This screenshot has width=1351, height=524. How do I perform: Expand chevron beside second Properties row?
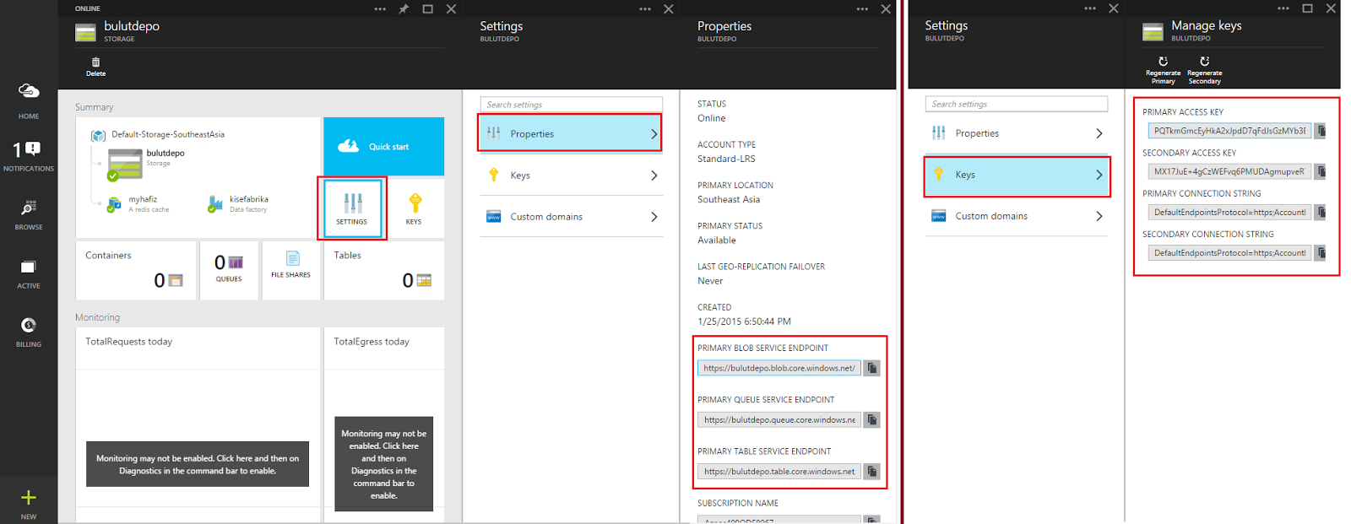1099,133
